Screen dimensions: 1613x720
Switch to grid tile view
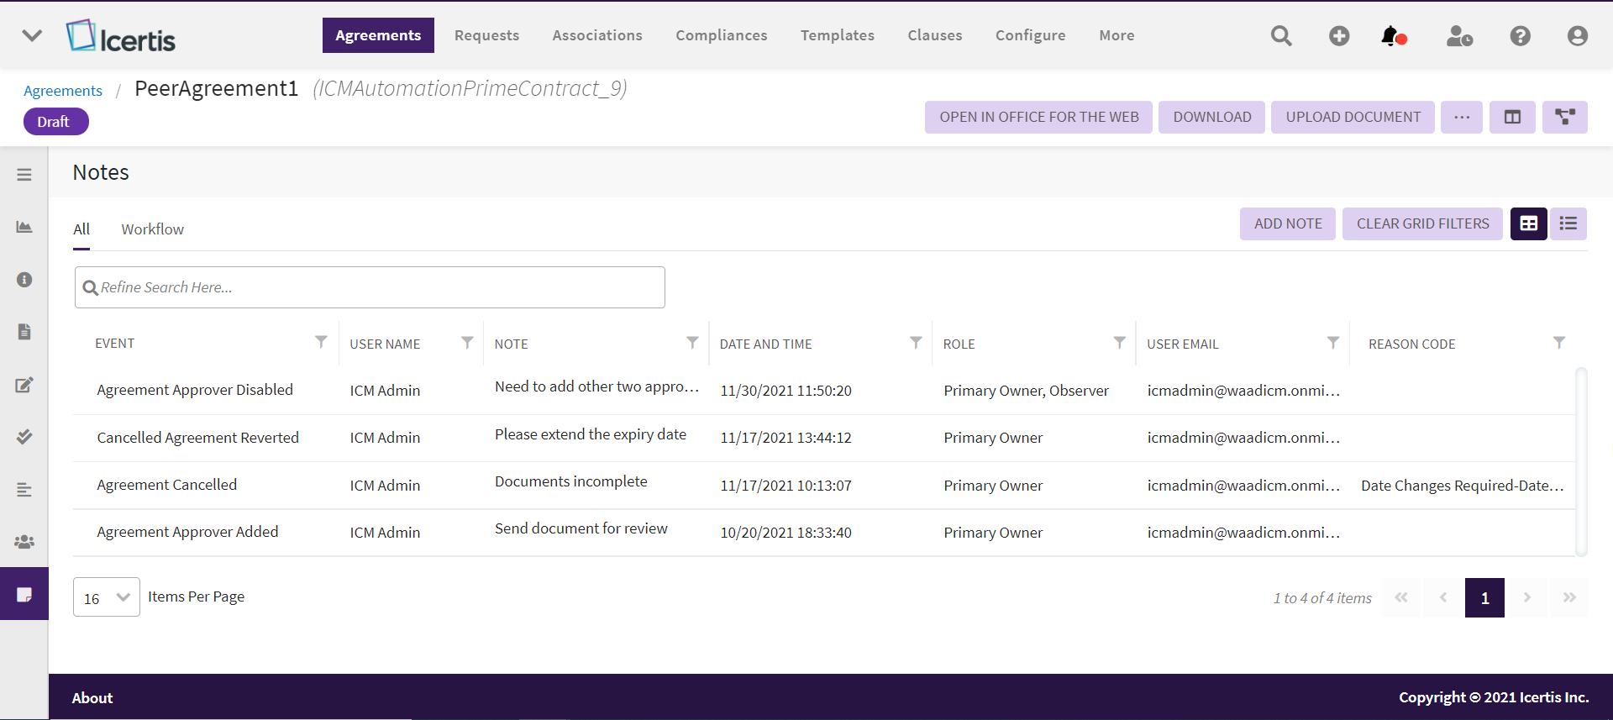click(x=1528, y=223)
